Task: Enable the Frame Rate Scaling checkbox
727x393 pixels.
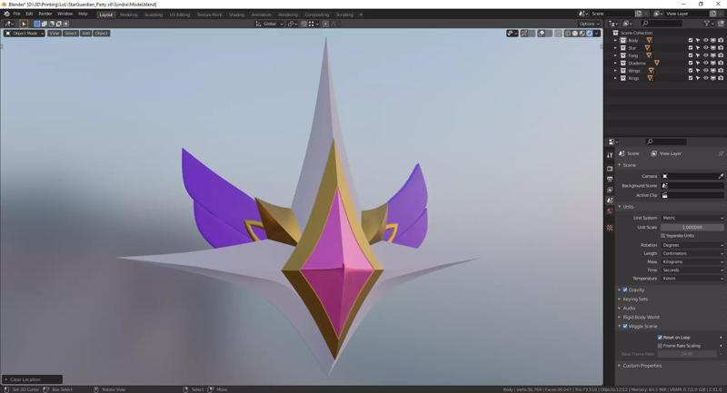Action: click(660, 346)
